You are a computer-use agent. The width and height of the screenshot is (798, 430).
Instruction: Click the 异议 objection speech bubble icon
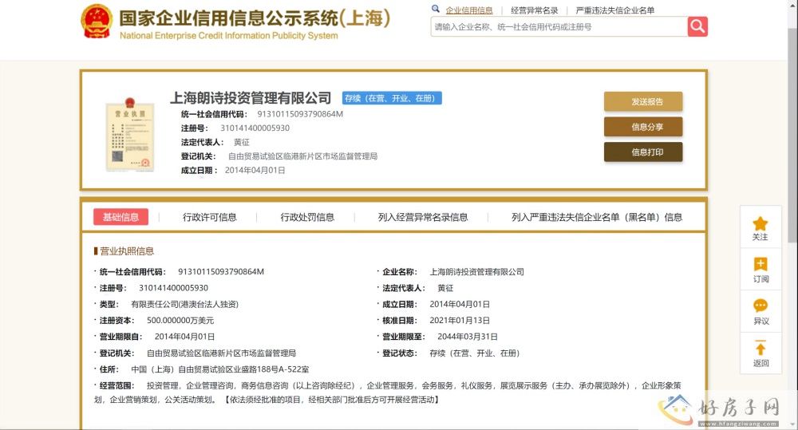coord(760,306)
